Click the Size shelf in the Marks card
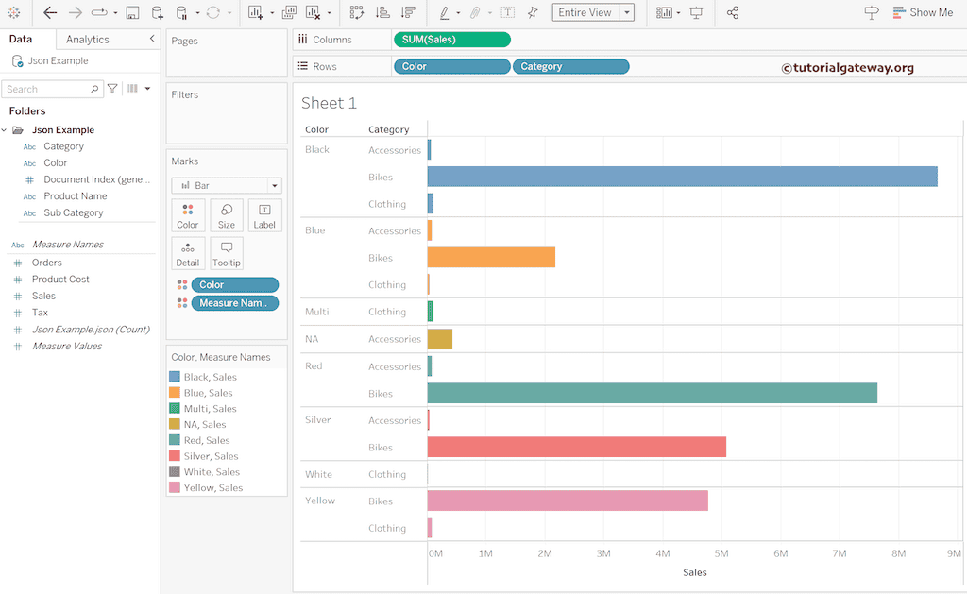Viewport: 967px width, 594px height. [x=226, y=215]
